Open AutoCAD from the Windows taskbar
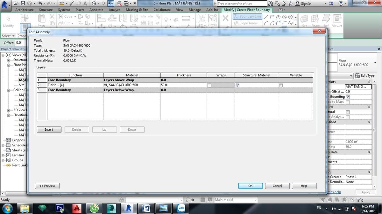 pyautogui.click(x=77, y=208)
